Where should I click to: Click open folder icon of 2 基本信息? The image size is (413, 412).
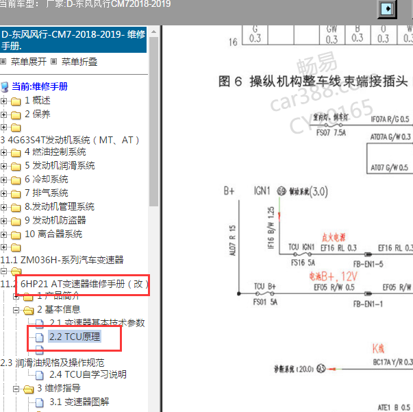click(29, 311)
